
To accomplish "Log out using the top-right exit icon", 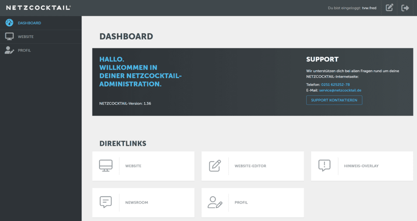I will pyautogui.click(x=405, y=8).
